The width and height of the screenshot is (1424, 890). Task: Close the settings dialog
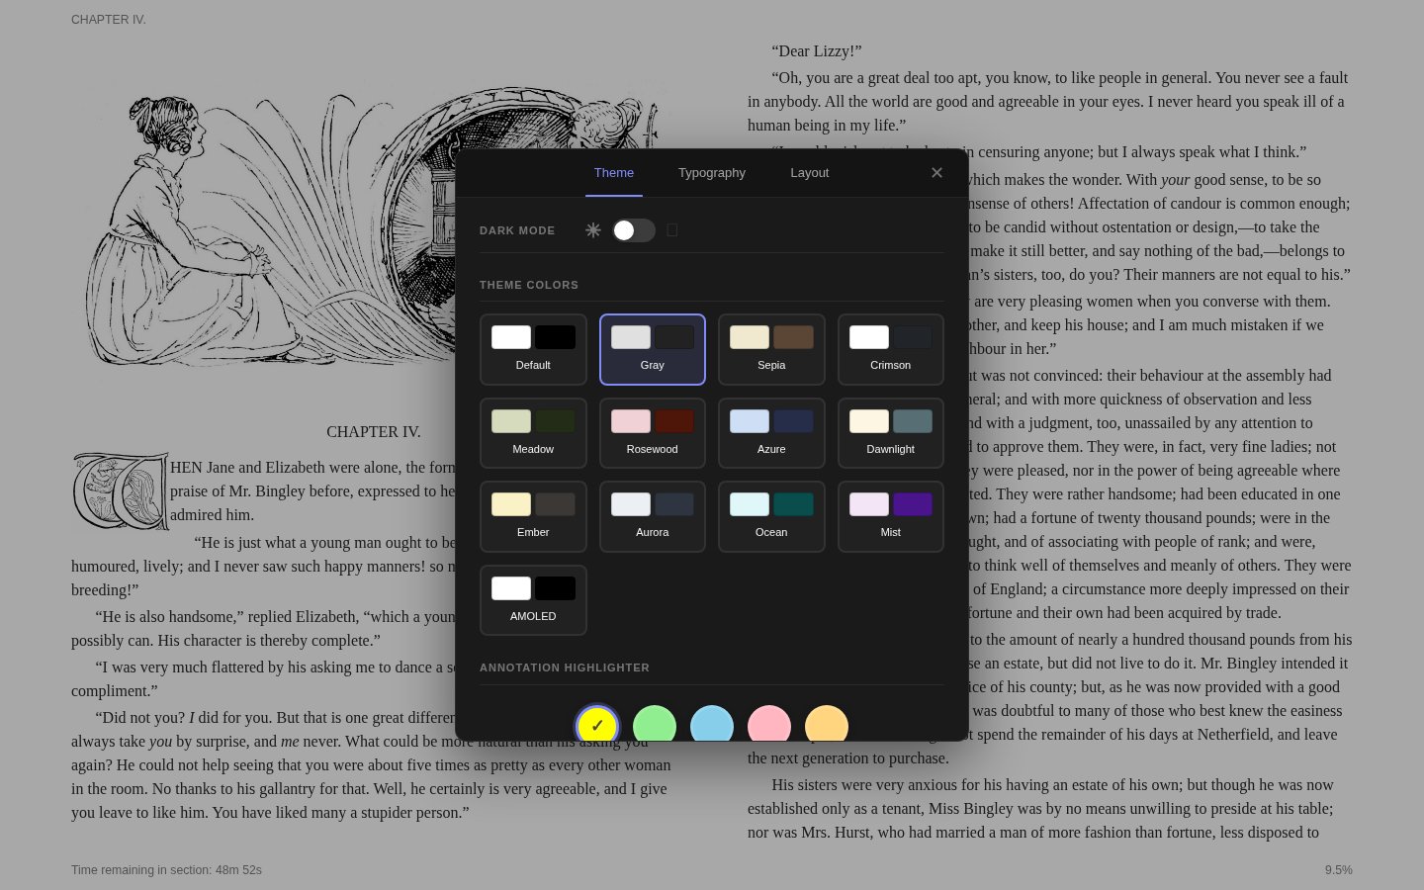tap(936, 173)
